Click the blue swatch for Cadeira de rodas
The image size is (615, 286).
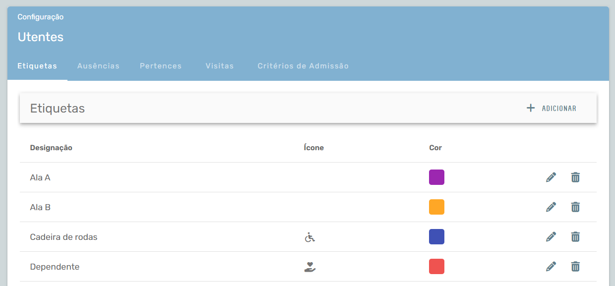[x=436, y=237]
